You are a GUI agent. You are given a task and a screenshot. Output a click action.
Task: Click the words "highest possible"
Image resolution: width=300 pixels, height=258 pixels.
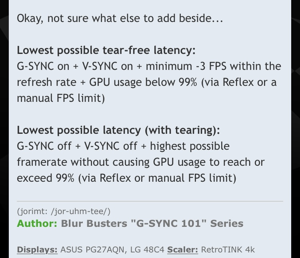click(x=190, y=147)
